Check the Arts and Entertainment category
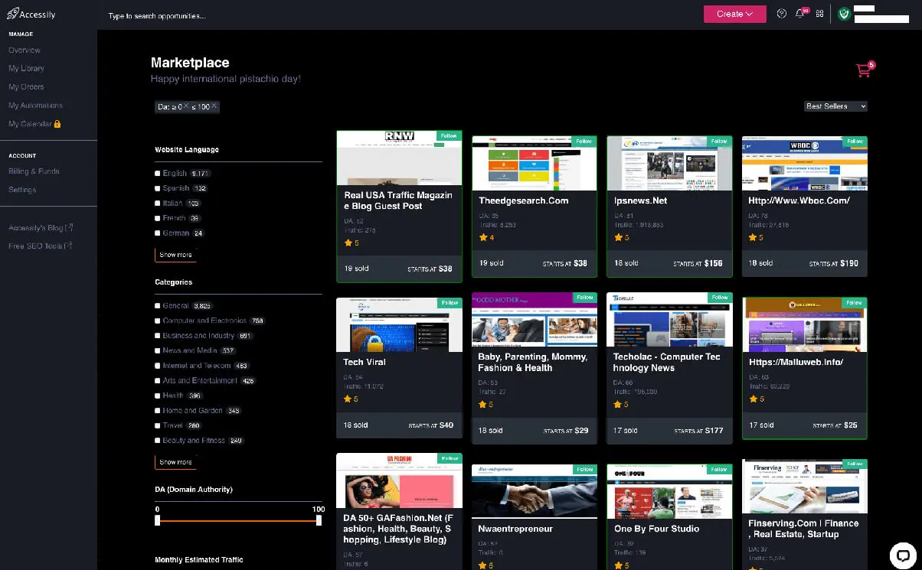The image size is (922, 570). pyautogui.click(x=158, y=380)
